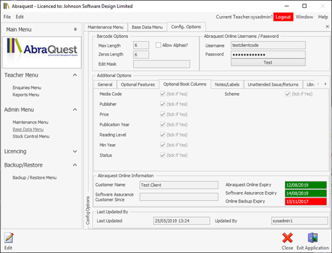Click the Test credentials button

(268, 62)
